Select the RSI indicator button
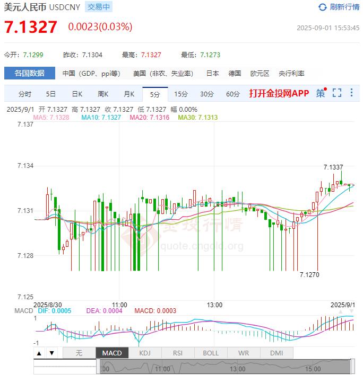Screen dimensions: 363x375 click(x=178, y=353)
